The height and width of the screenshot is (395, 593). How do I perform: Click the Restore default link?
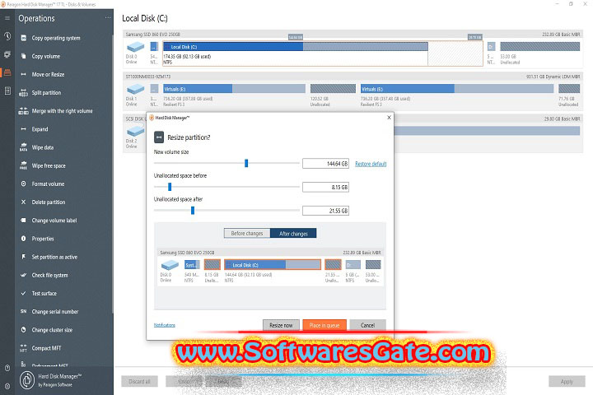pos(371,164)
